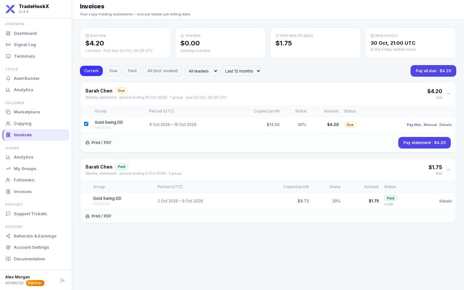Screen dimensions: 464x290
Task: Click the Tools Analytics chart icon
Action: pos(8,90)
